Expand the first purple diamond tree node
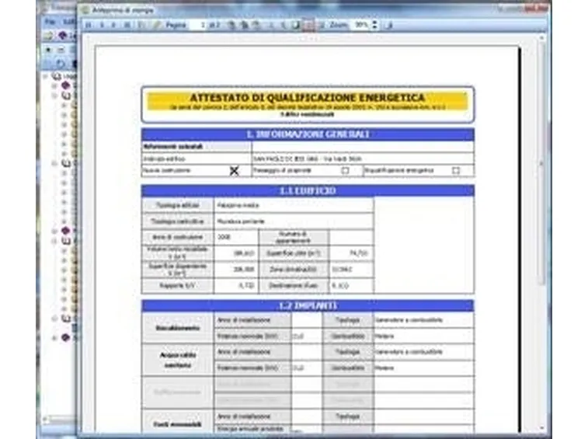The height and width of the screenshot is (439, 588). click(x=54, y=86)
